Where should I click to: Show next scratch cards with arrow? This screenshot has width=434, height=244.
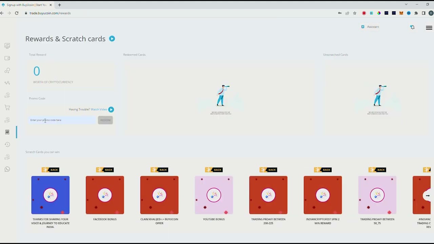point(428,196)
